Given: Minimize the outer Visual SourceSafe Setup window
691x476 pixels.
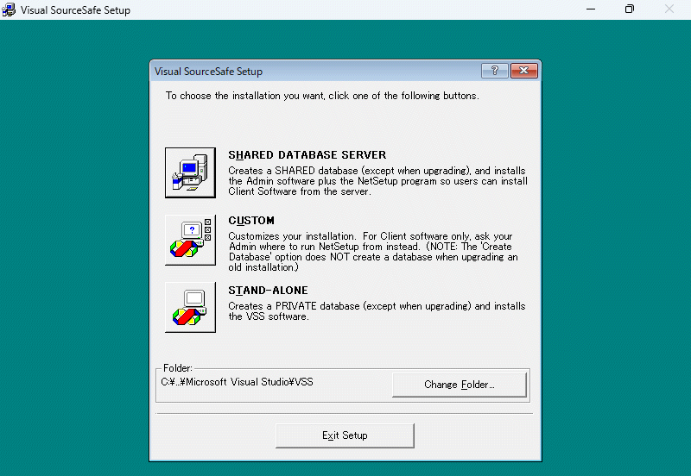Looking at the screenshot, I should (591, 9).
